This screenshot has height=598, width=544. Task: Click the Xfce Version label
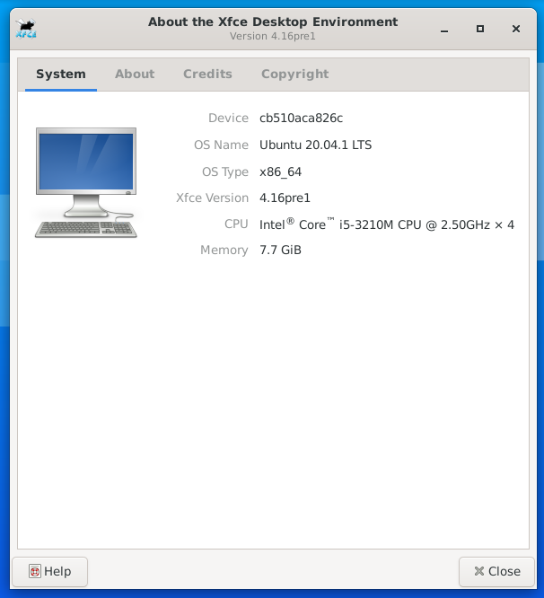213,198
